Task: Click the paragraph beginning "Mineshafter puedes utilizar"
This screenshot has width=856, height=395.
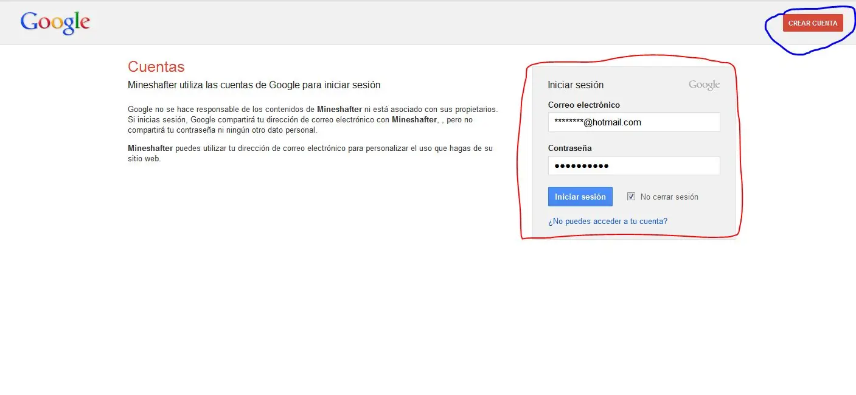Action: [x=310, y=153]
